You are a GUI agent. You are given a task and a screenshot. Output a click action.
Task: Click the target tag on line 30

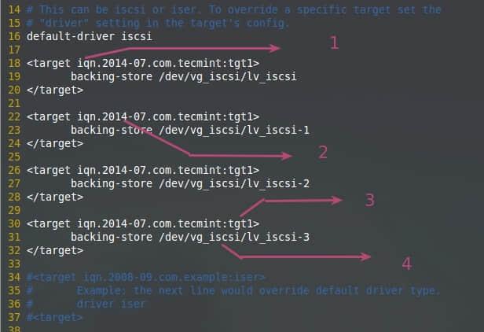point(143,223)
